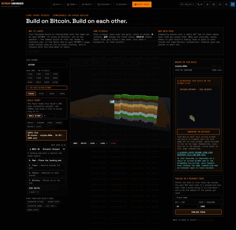Load the Gladiator Arena seed
This screenshot has height=230, width=236.
[x=35, y=206]
